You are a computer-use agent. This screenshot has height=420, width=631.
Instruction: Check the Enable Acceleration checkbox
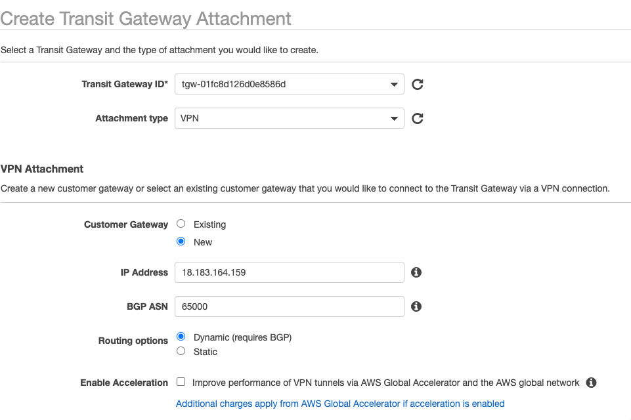coord(181,382)
